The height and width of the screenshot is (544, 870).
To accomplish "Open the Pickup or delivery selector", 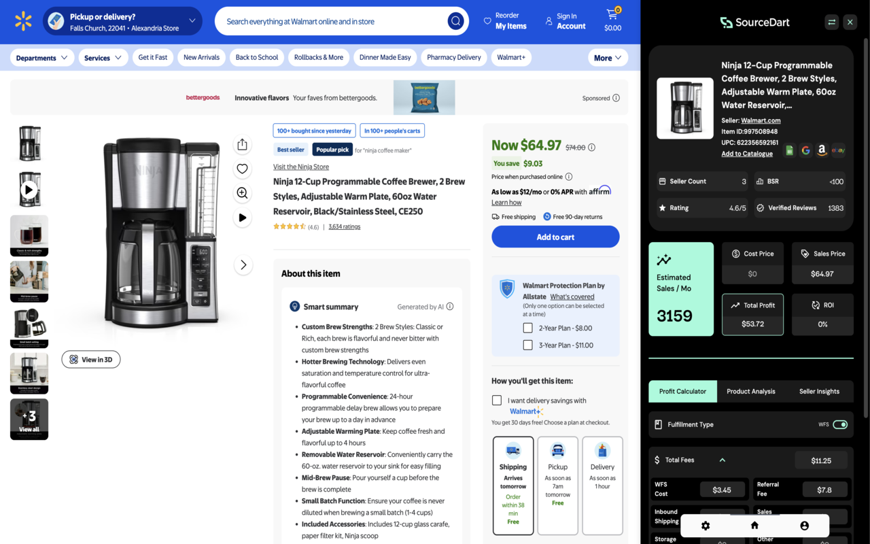I will (122, 21).
